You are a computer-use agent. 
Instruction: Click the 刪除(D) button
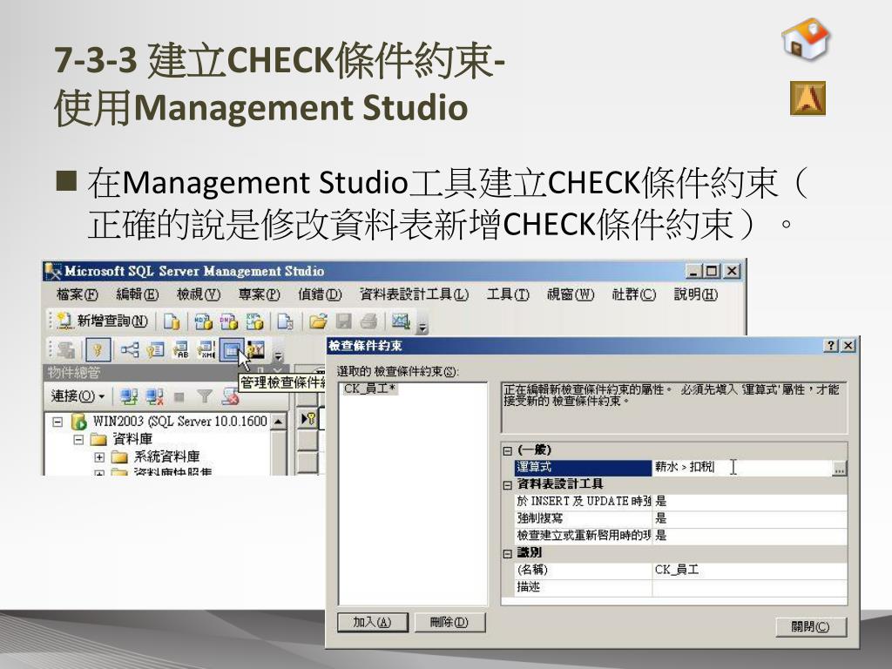click(x=449, y=622)
